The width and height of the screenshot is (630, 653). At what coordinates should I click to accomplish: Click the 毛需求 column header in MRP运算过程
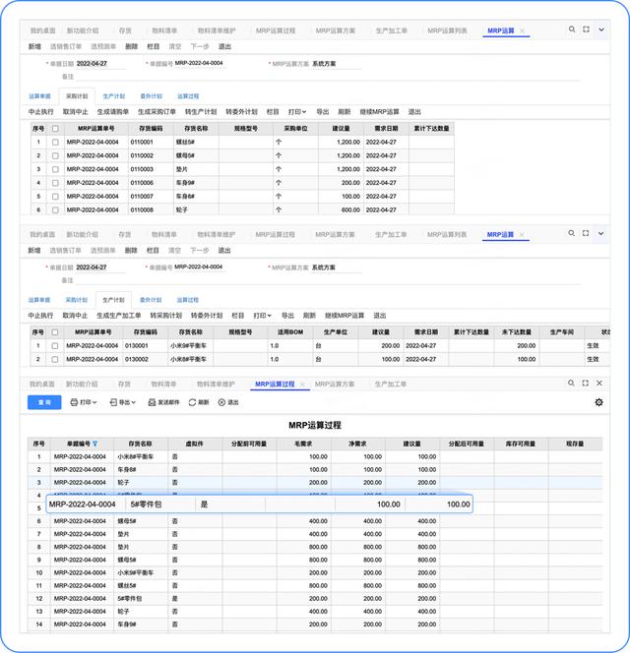pyautogui.click(x=304, y=444)
